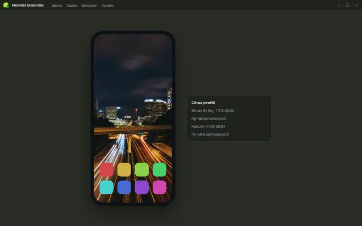Tap the lime green app icon
This screenshot has width=362, height=226.
pyautogui.click(x=142, y=169)
